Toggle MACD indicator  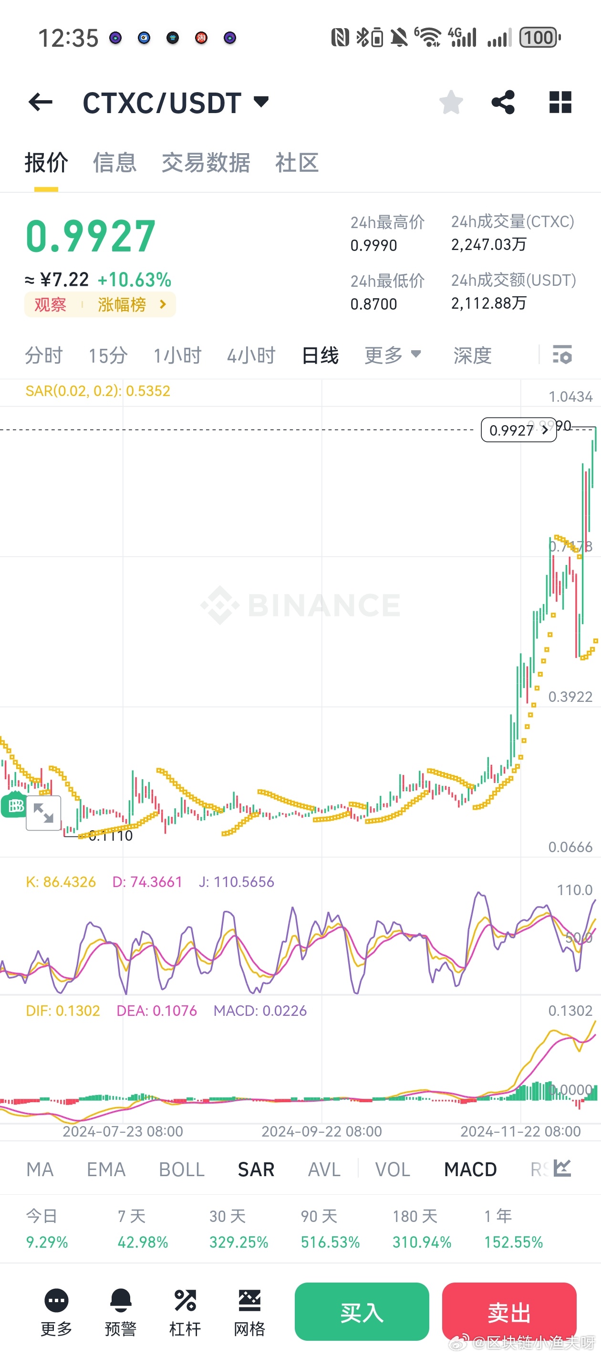coord(470,1169)
